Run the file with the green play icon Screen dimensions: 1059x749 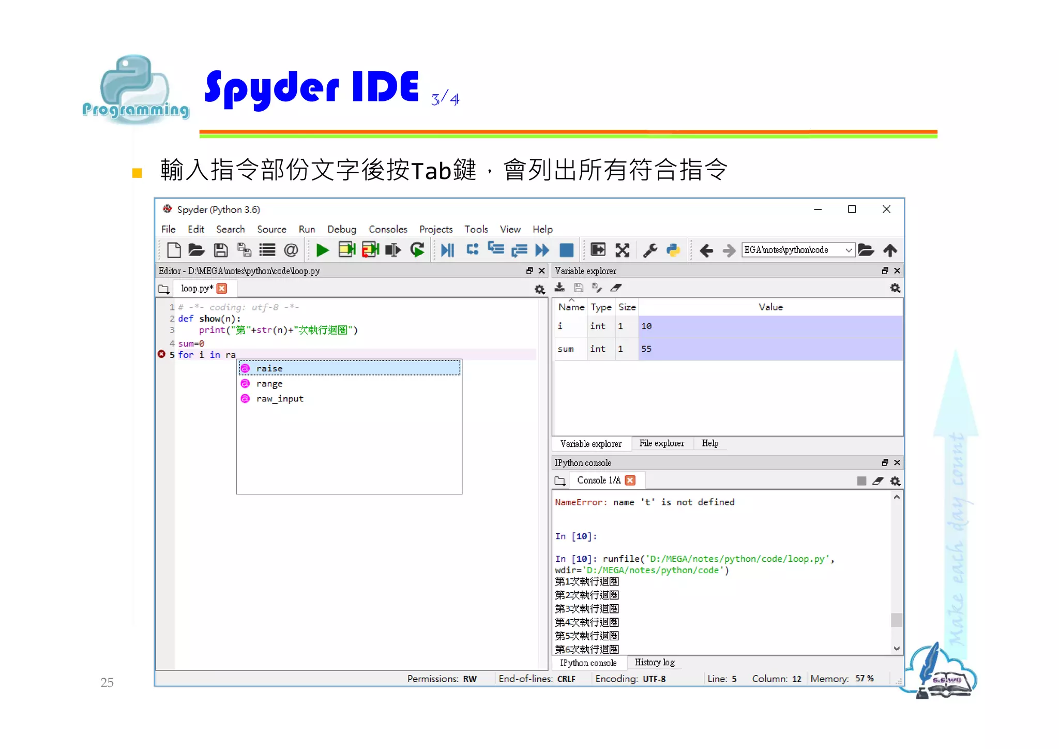click(322, 250)
